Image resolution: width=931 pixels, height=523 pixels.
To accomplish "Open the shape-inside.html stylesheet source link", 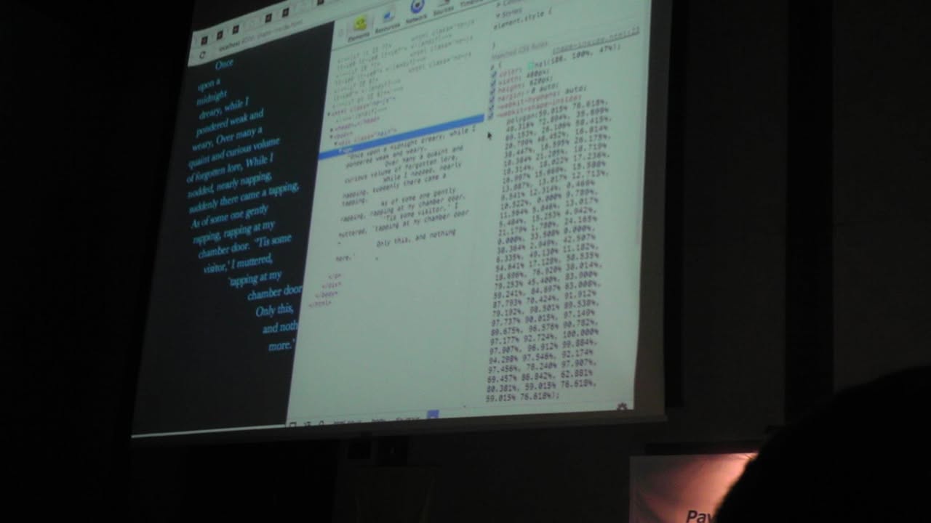I will [x=595, y=40].
